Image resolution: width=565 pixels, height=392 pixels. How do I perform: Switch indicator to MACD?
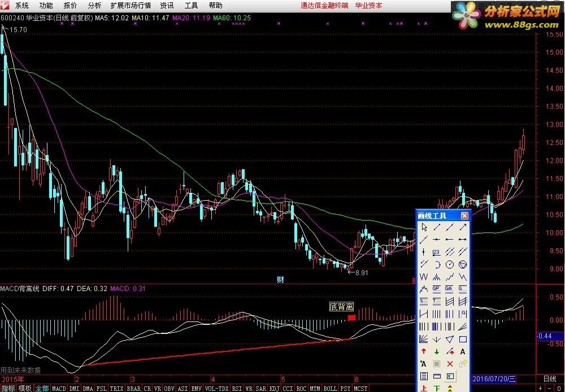[x=59, y=389]
